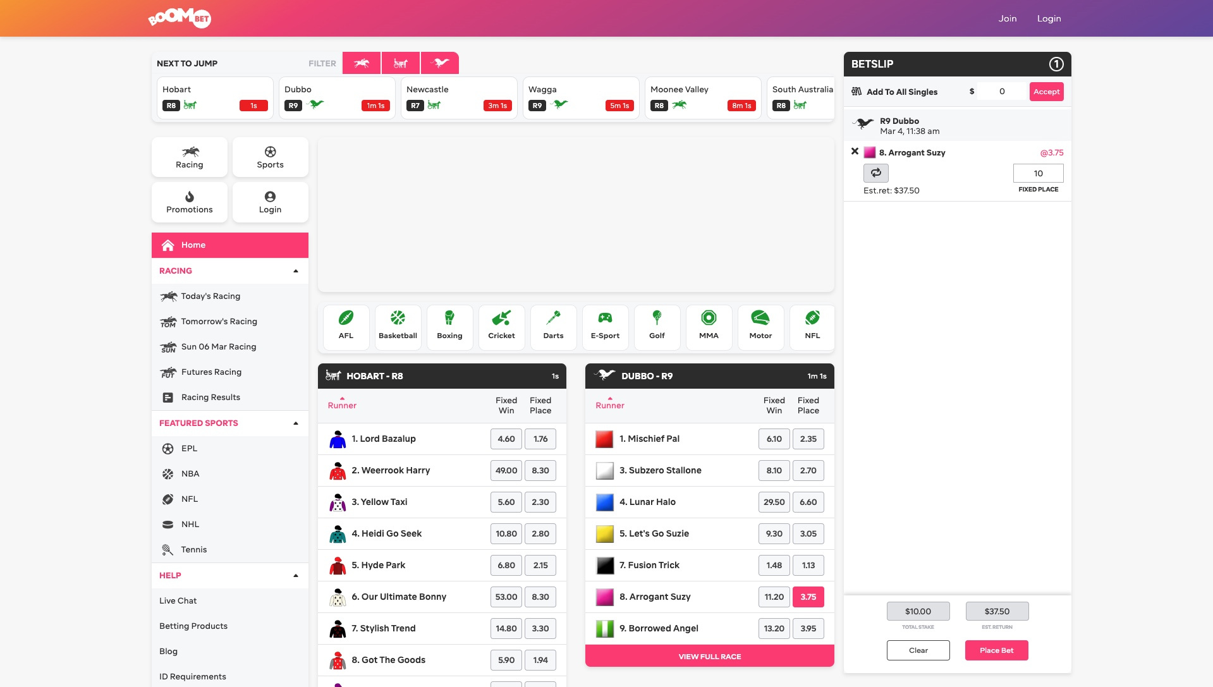This screenshot has width=1213, height=687.
Task: Open the Motor sport tile
Action: [761, 327]
